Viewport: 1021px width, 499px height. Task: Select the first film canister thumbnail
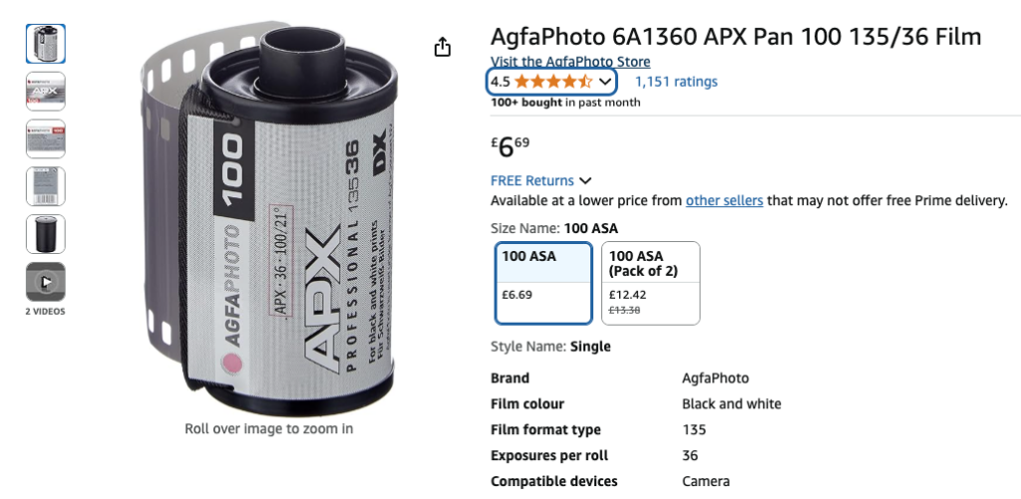pyautogui.click(x=46, y=44)
